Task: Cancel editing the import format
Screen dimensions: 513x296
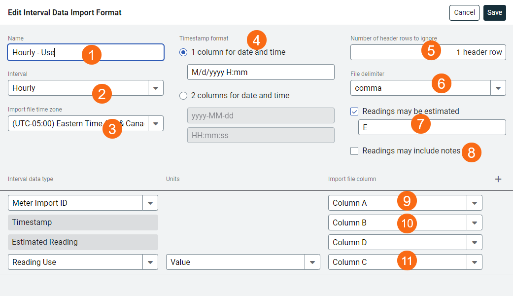Action: [x=464, y=13]
